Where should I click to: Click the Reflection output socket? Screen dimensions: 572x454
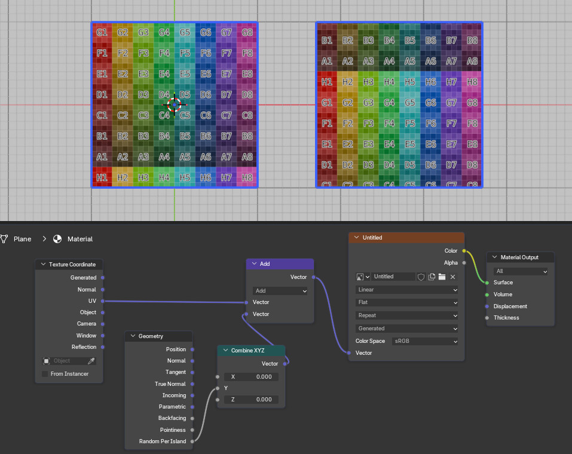[x=103, y=347]
